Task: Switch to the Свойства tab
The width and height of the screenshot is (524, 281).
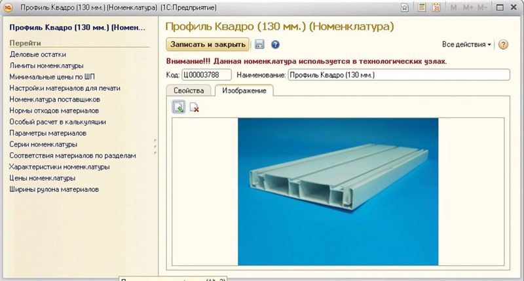Action: click(x=189, y=90)
